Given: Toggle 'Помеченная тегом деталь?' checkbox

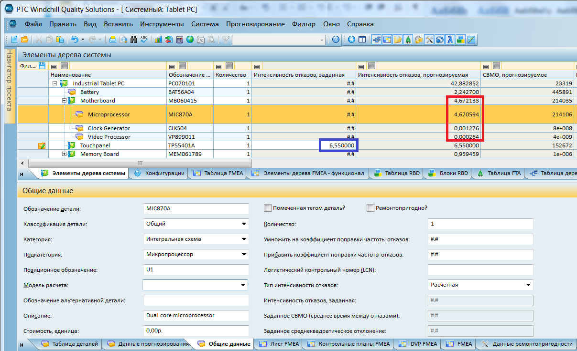Looking at the screenshot, I should pyautogui.click(x=268, y=208).
